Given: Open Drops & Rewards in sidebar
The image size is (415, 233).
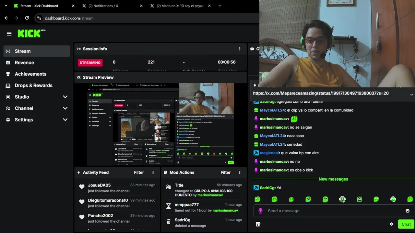Looking at the screenshot, I should pyautogui.click(x=37, y=85).
